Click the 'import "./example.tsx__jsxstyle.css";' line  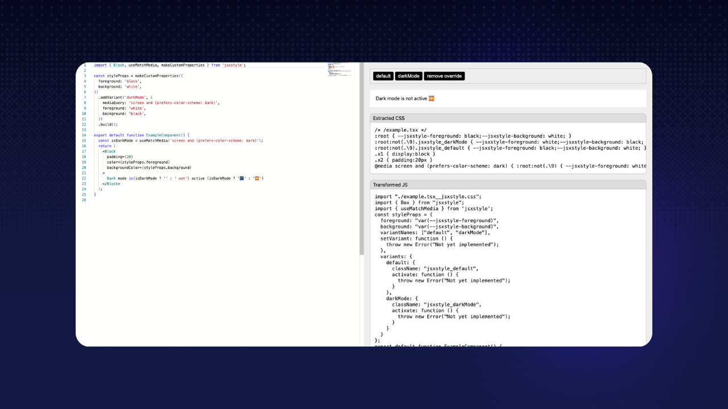428,197
